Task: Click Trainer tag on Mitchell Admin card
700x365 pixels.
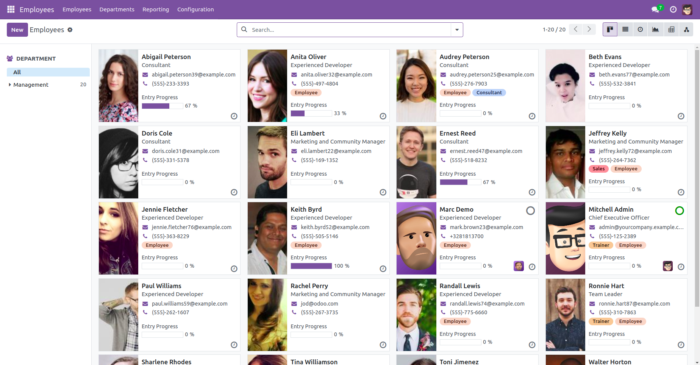Action: pos(601,245)
